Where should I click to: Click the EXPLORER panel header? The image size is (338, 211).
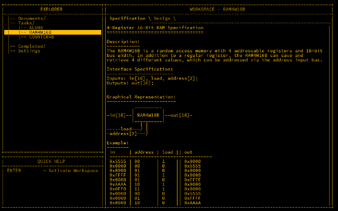(x=51, y=9)
